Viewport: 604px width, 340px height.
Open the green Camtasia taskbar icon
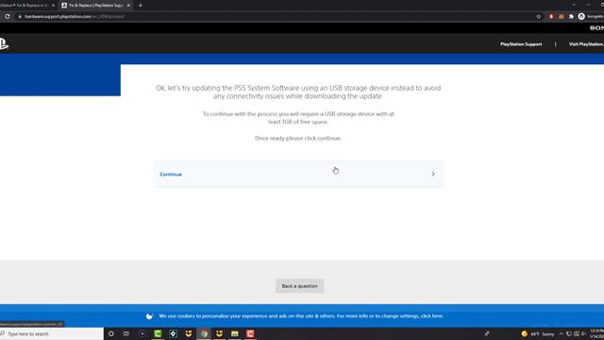point(158,333)
